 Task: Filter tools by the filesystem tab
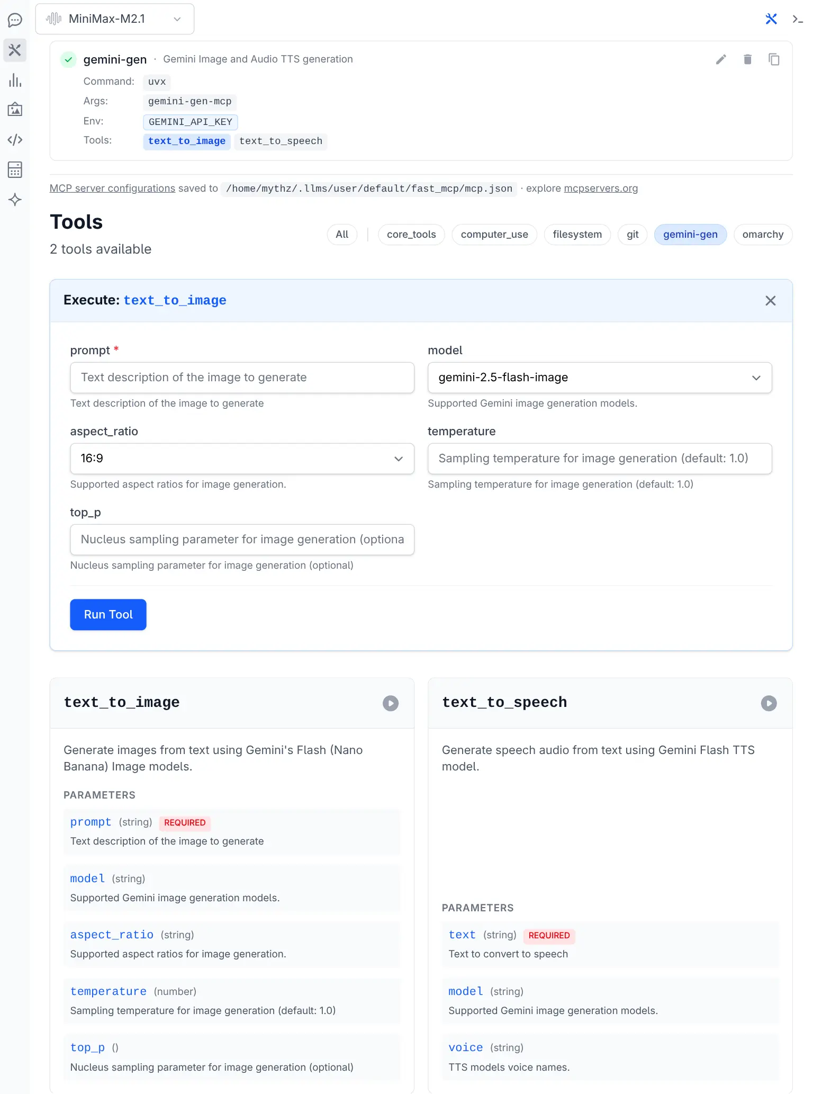tap(577, 235)
